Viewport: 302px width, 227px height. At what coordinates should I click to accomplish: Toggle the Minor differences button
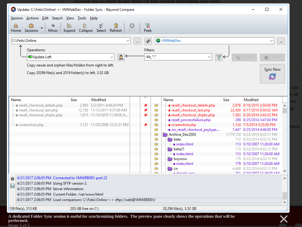[x=53, y=28]
